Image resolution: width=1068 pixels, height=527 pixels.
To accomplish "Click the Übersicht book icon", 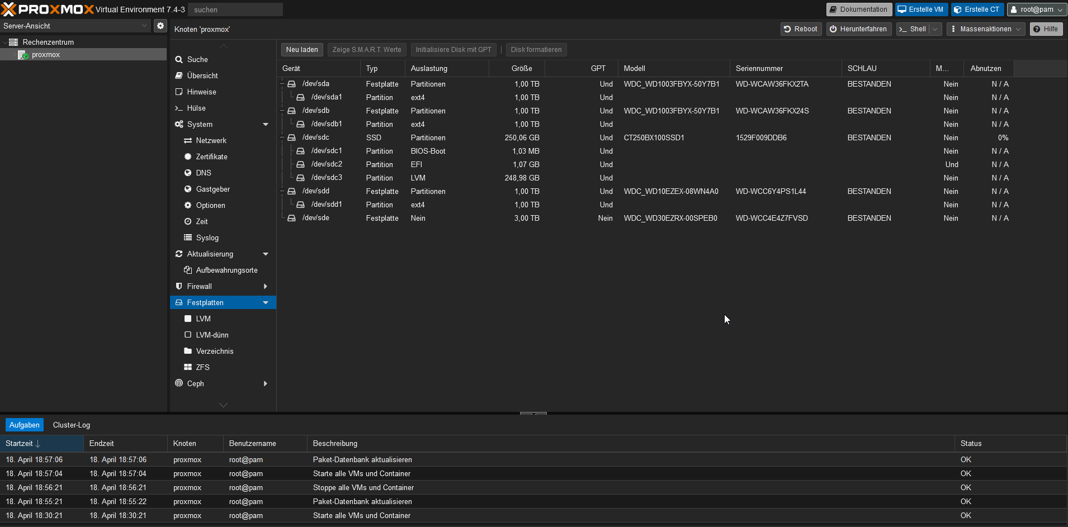I will (179, 75).
